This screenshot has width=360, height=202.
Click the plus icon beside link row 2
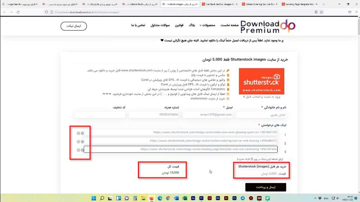pyautogui.click(x=82, y=142)
